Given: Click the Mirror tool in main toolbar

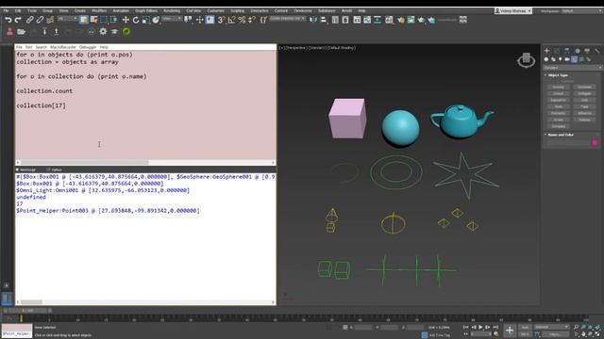Looking at the screenshot, I should pos(313,20).
